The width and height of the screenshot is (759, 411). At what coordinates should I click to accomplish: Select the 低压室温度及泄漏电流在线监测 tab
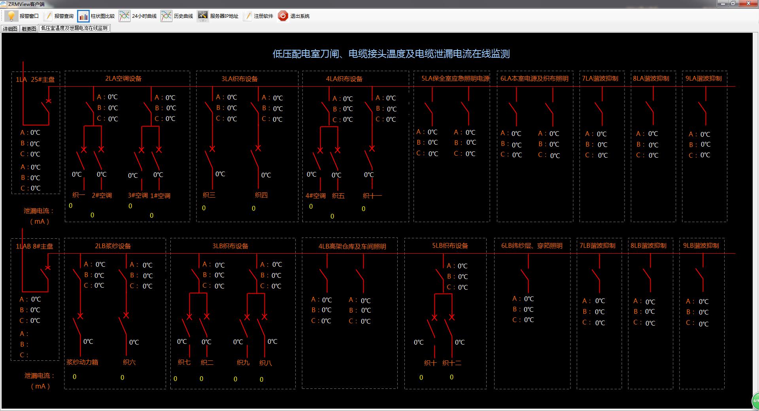click(74, 28)
